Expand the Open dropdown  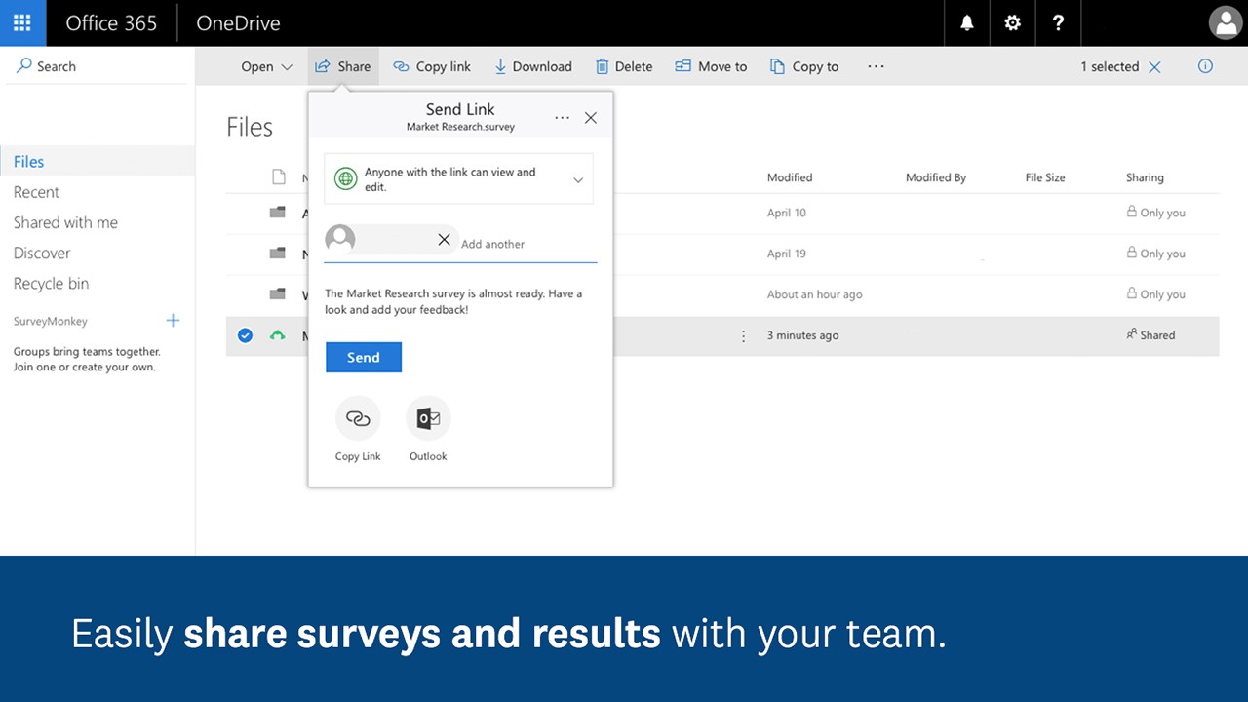click(266, 66)
